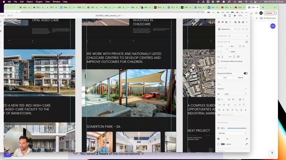
Task: Pick border color with eyedropper
Action: click(246, 144)
